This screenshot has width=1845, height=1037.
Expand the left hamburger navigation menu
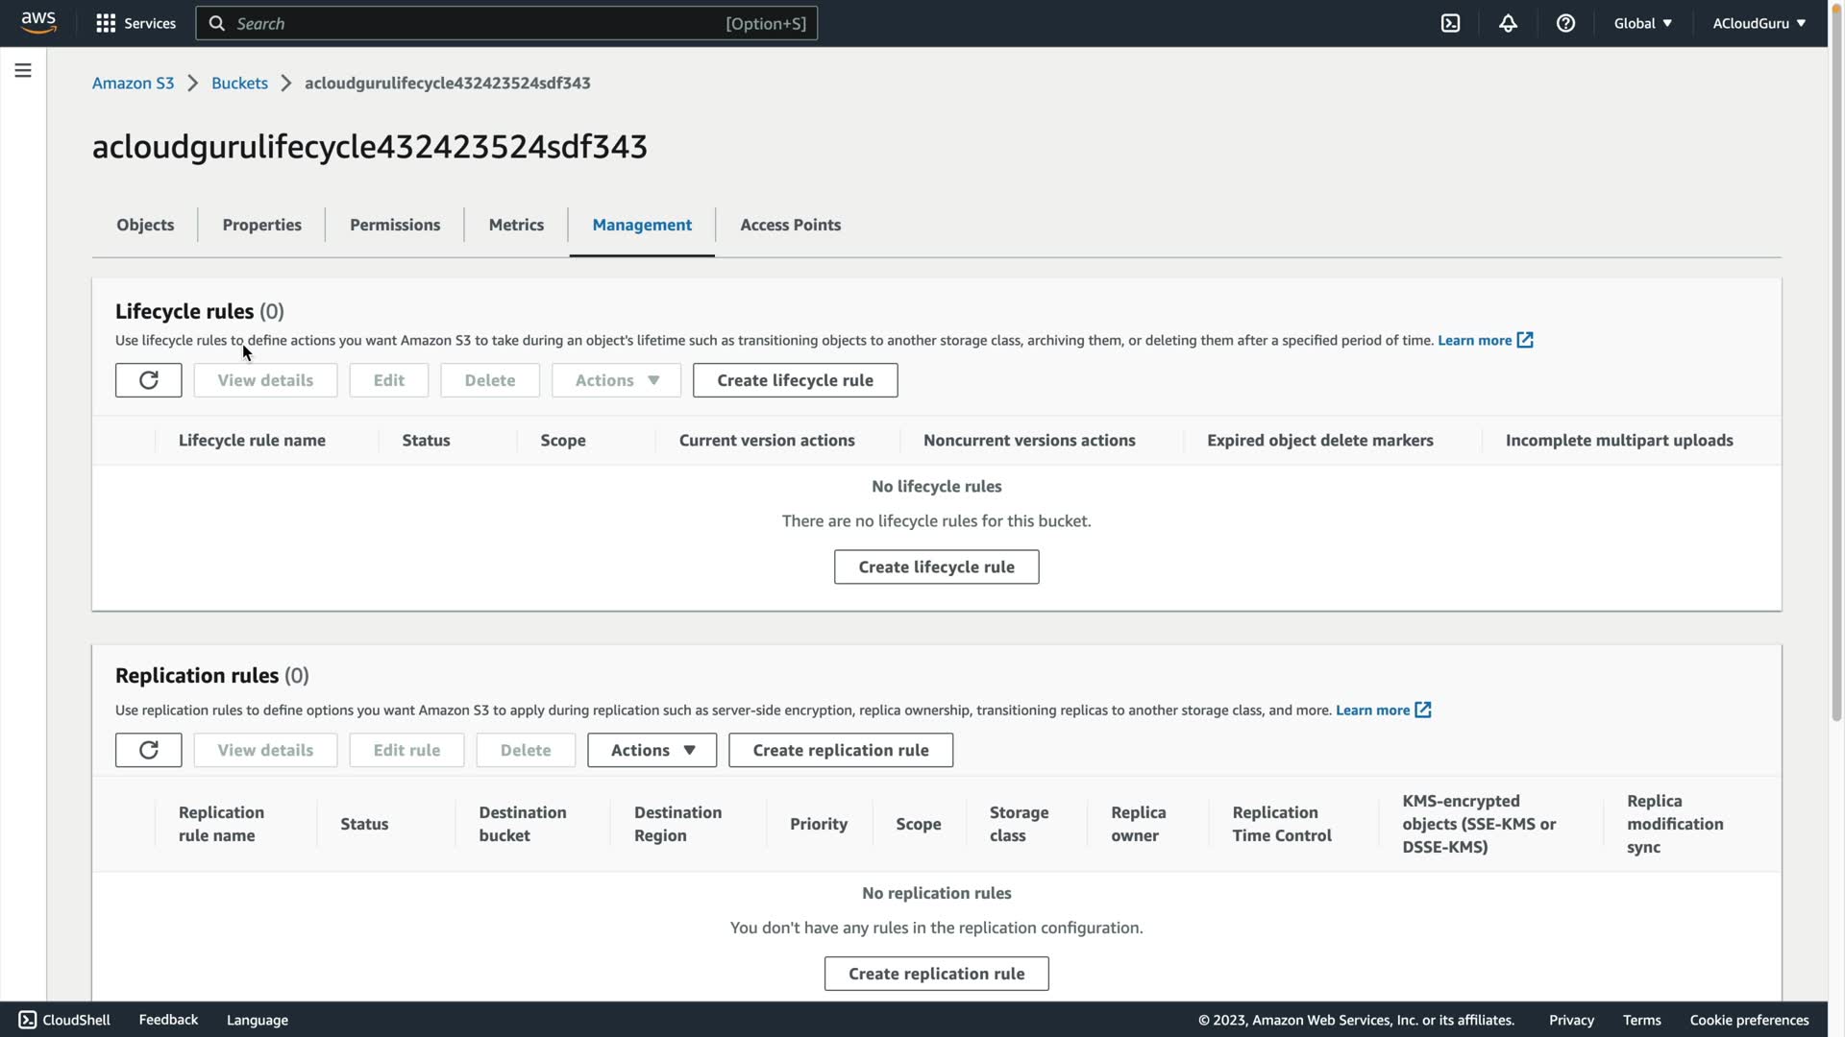pyautogui.click(x=23, y=70)
